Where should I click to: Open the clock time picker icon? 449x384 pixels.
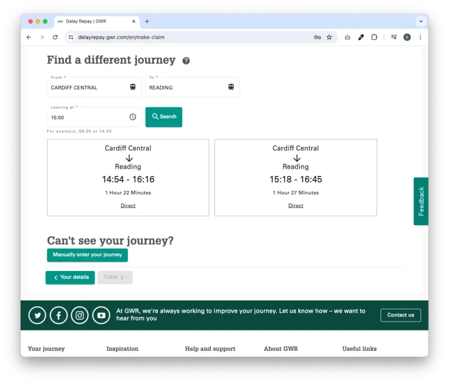tap(133, 117)
